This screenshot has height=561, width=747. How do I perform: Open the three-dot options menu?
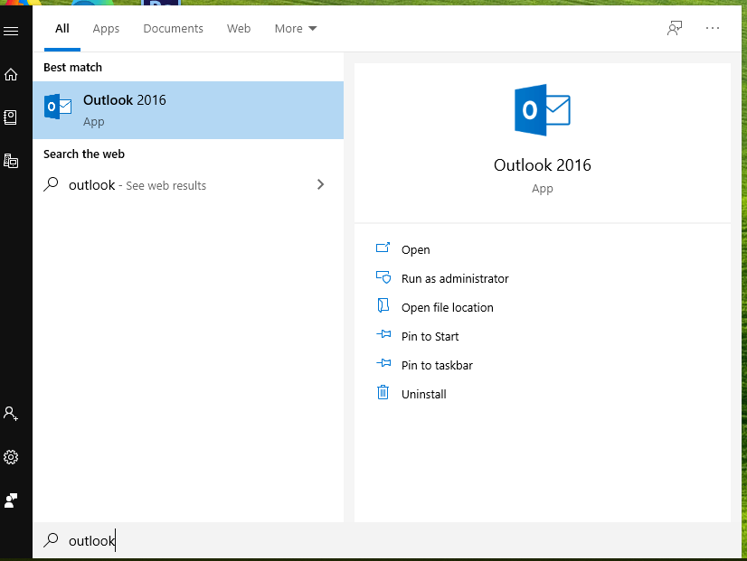pyautogui.click(x=713, y=29)
